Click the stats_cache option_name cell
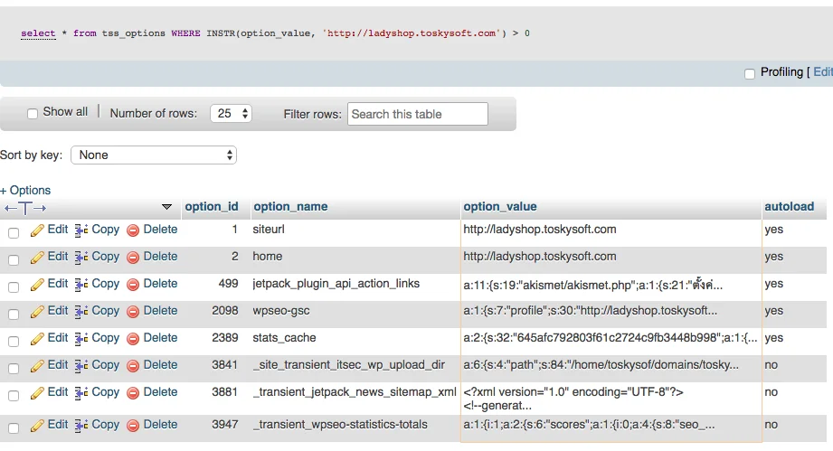Image resolution: width=833 pixels, height=451 pixels. point(284,337)
